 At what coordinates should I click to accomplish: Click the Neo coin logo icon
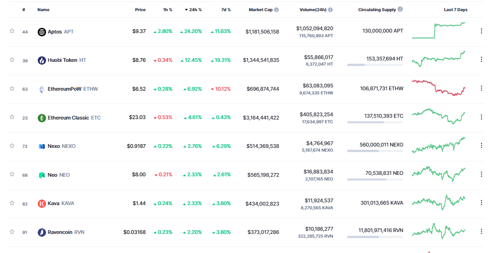42,175
